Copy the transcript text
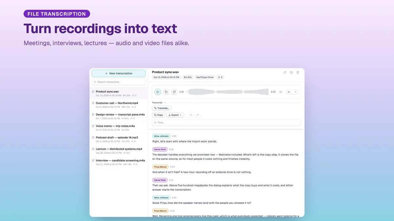Viewport: 394px width, 221px height. click(x=159, y=115)
